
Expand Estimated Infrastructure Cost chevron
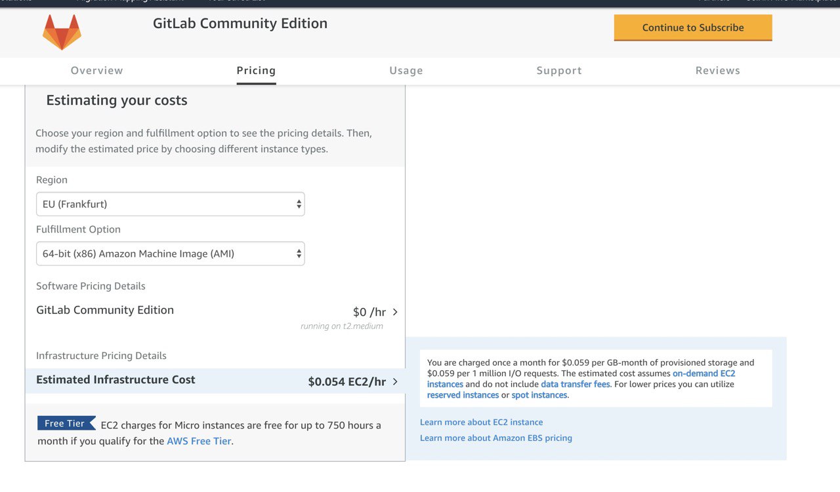(395, 381)
